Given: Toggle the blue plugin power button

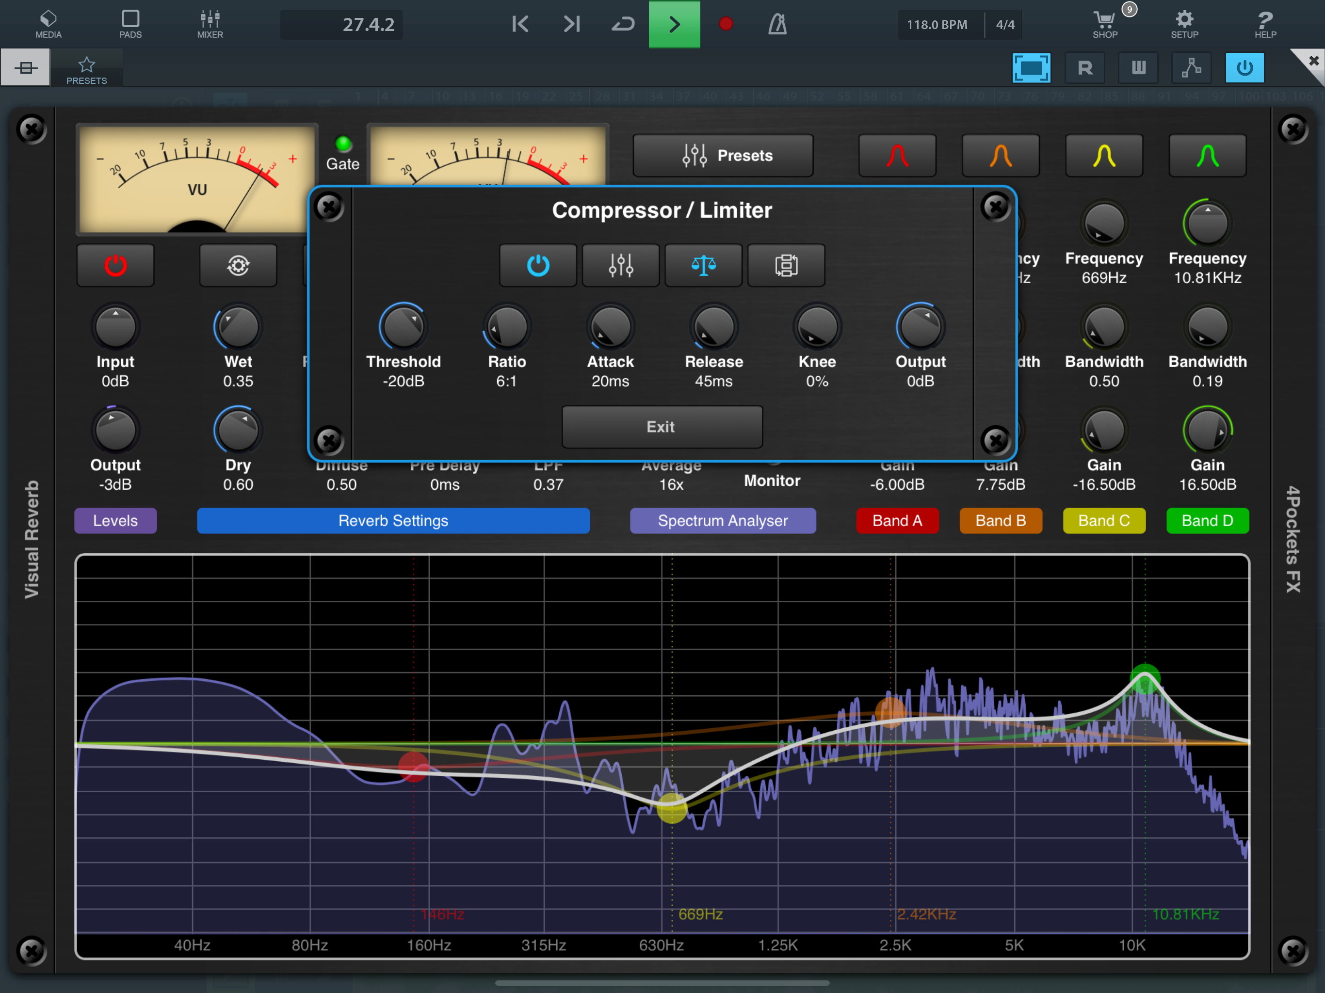Looking at the screenshot, I should [x=1244, y=68].
